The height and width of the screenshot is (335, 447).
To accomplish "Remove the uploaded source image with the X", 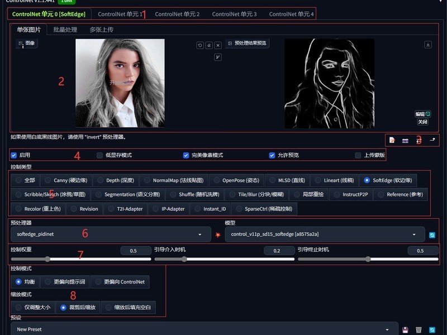I will tap(218, 45).
